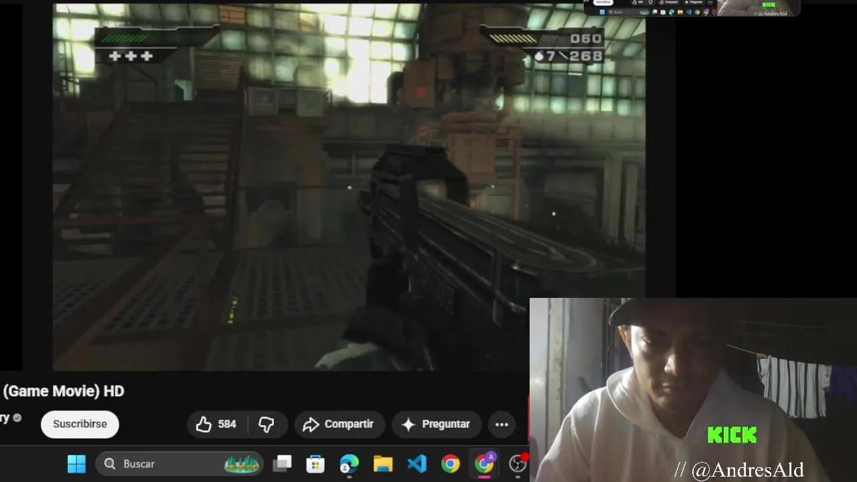
Task: Subscribe using the Suscribirse button
Action: 80,424
